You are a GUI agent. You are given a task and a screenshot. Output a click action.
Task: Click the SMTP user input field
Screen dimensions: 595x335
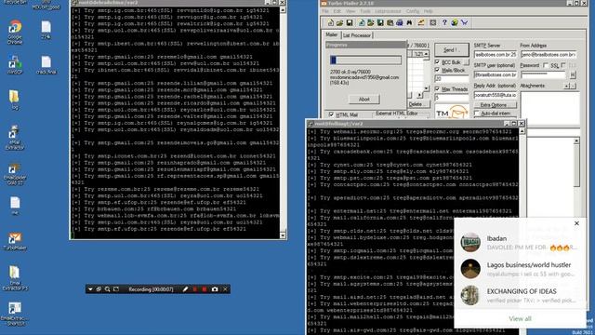click(x=496, y=74)
